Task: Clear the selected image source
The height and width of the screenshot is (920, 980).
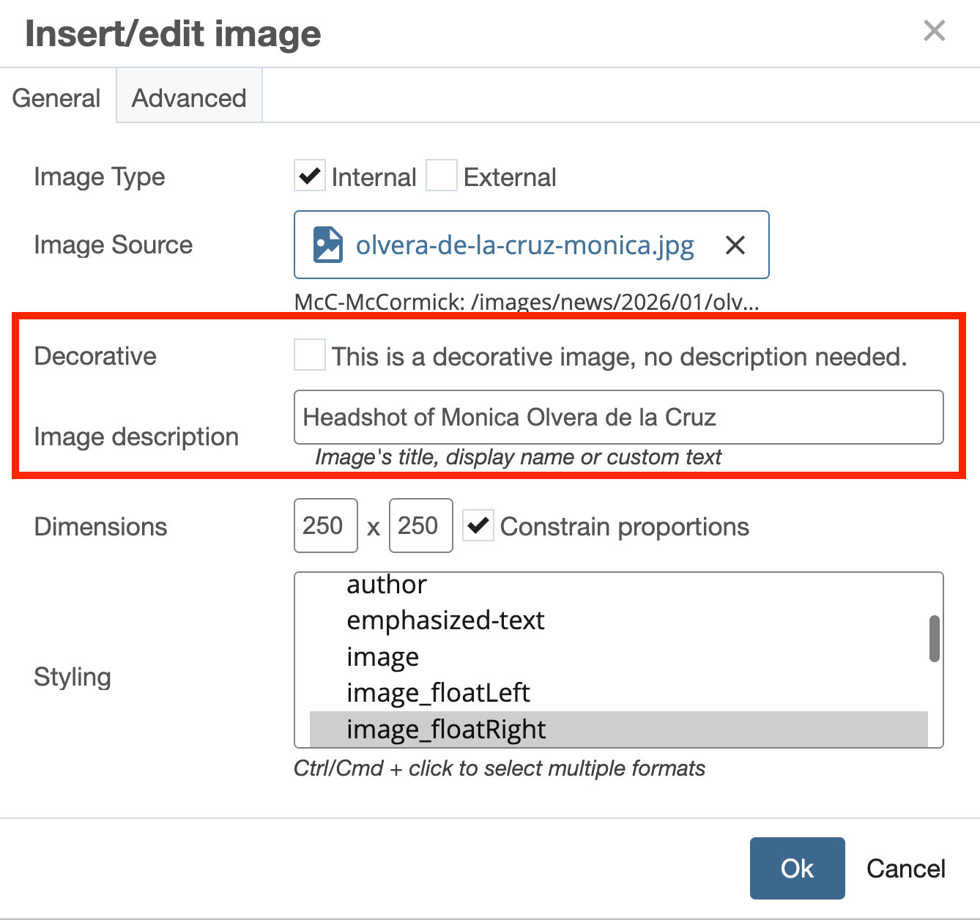Action: (735, 245)
